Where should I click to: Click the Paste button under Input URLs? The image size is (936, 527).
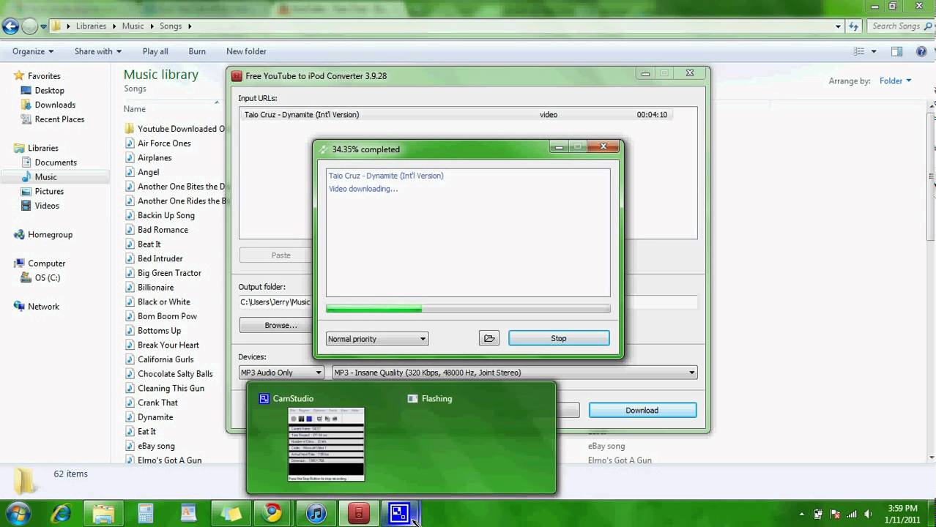click(x=281, y=255)
